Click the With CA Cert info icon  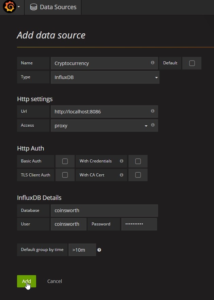[x=121, y=175]
